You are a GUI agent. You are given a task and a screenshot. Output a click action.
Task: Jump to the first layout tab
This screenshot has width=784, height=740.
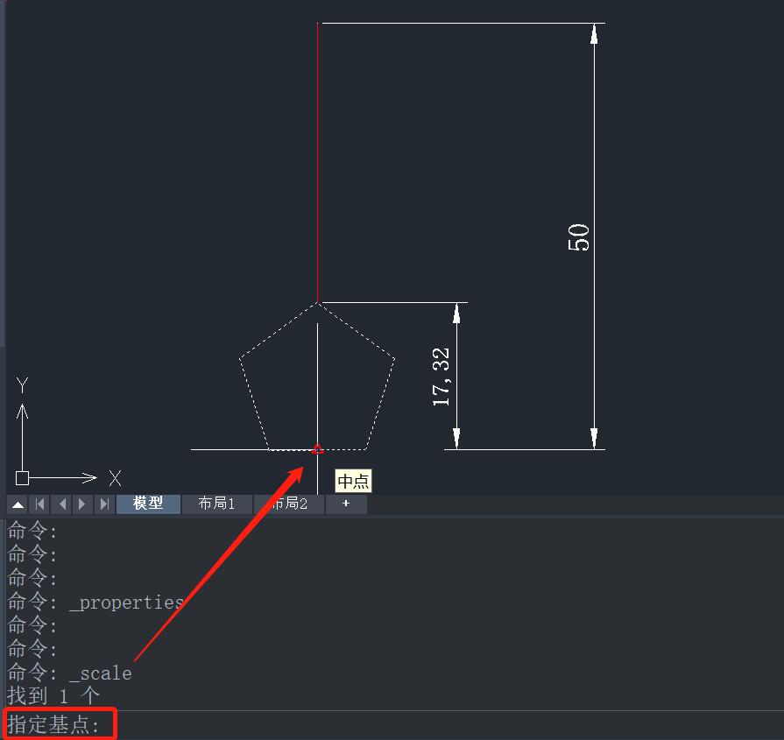(39, 504)
